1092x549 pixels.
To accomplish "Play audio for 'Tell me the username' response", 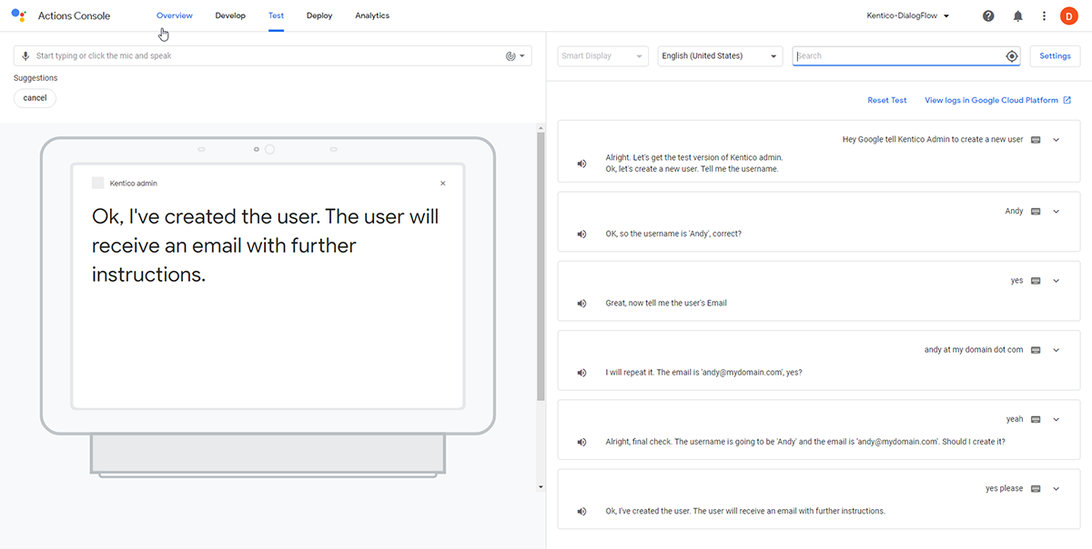I will coord(581,164).
